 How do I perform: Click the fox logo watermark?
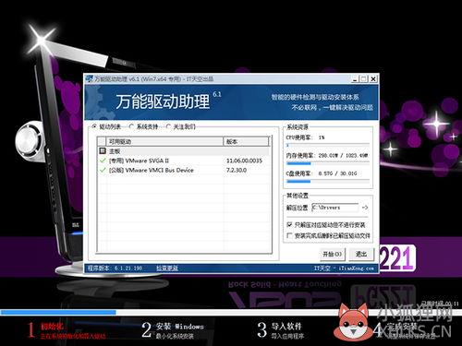pos(352,322)
